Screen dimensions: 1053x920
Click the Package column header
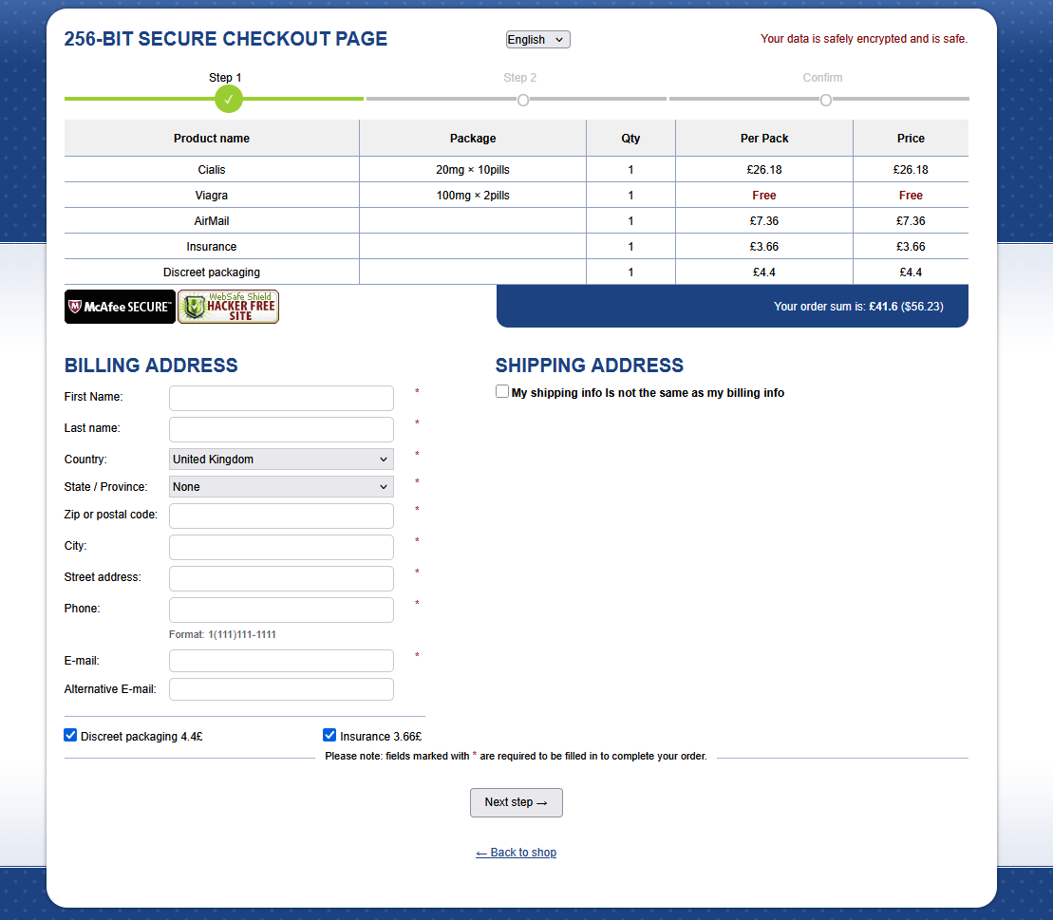coord(473,139)
